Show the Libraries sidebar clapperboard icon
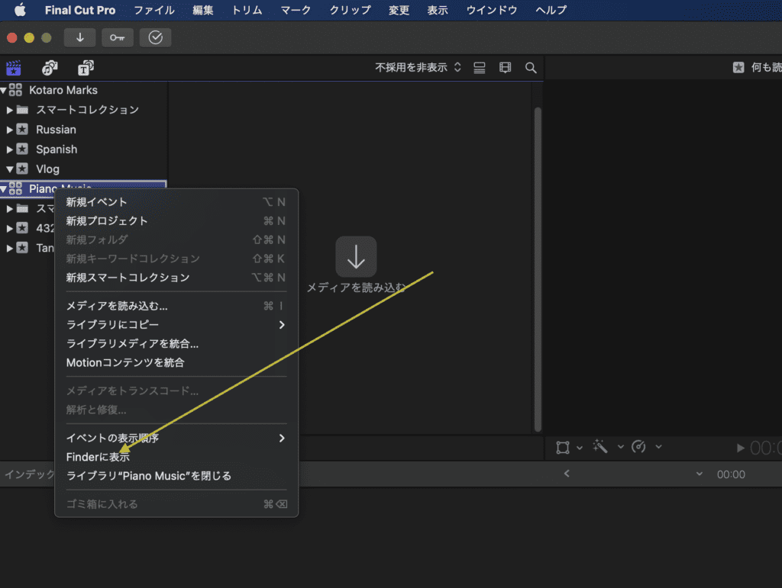Image resolution: width=782 pixels, height=588 pixels. pos(14,68)
